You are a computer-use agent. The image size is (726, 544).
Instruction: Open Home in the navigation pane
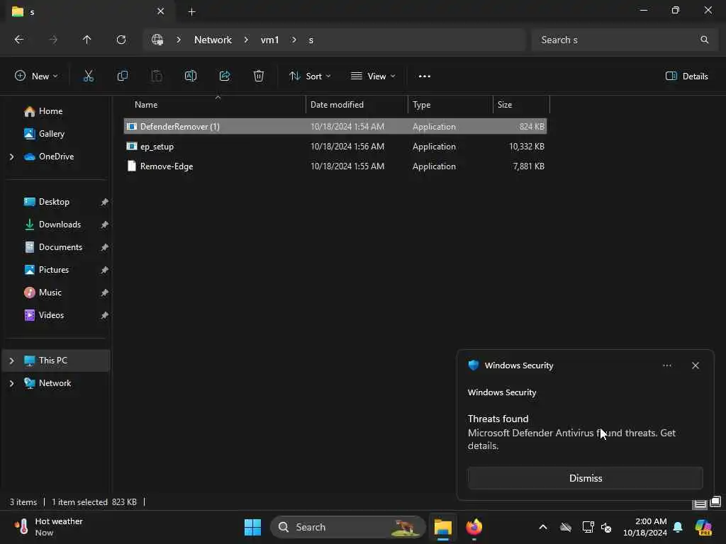pos(57,111)
